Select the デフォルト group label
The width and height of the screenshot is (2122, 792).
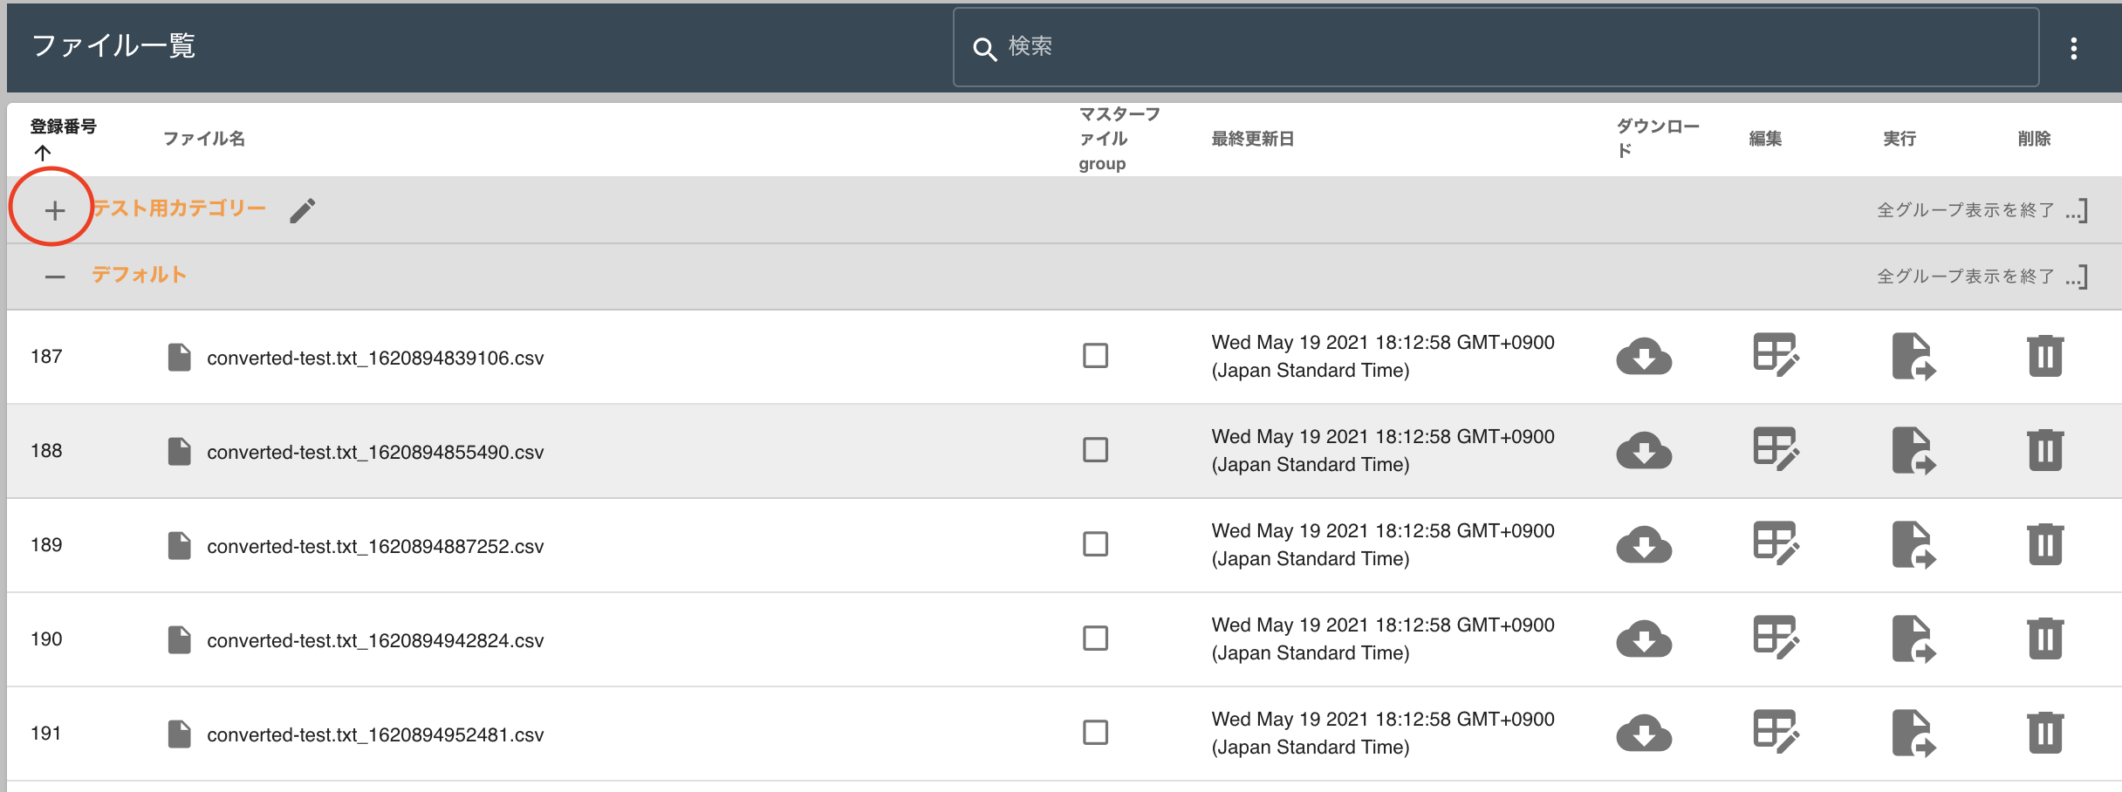coord(139,275)
